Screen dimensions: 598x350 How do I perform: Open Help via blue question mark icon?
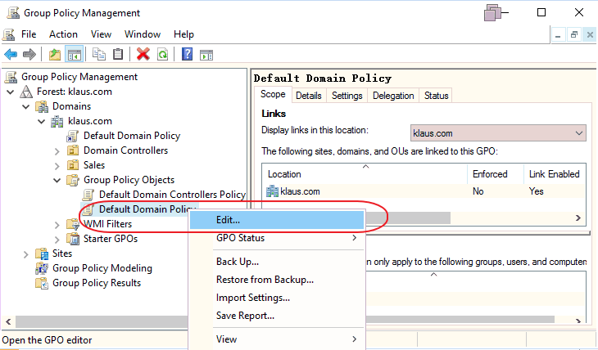[188, 55]
